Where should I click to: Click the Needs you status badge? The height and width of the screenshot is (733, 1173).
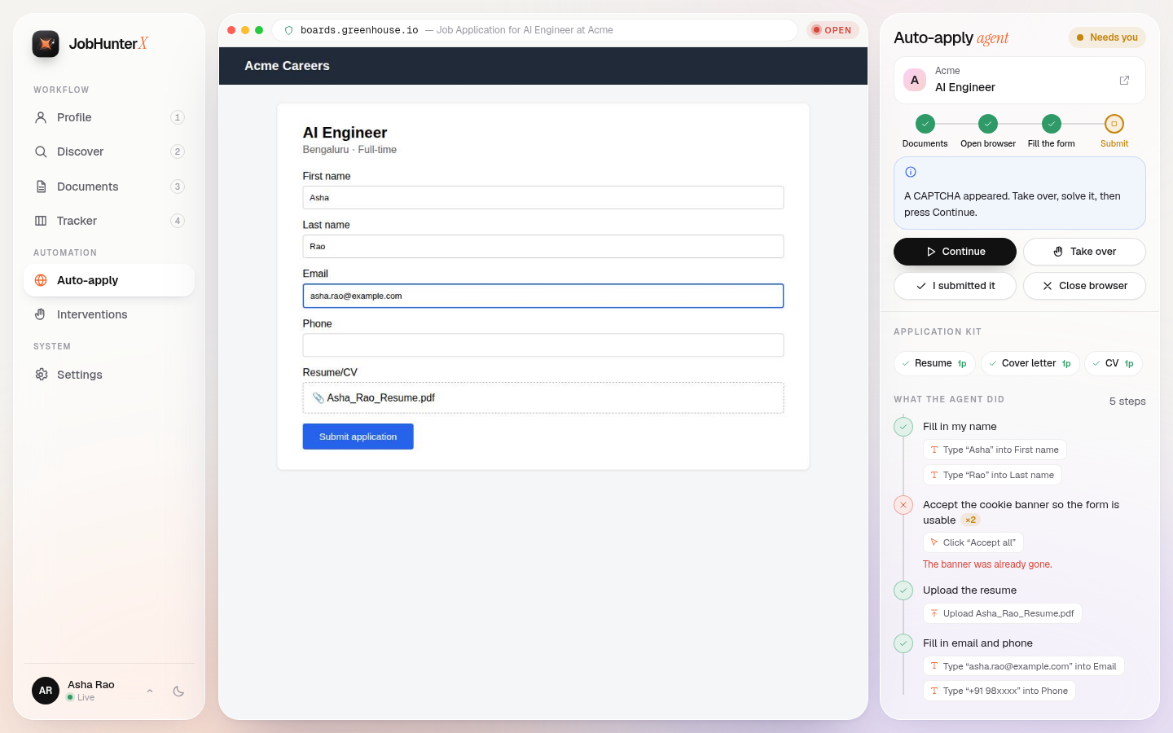1107,37
